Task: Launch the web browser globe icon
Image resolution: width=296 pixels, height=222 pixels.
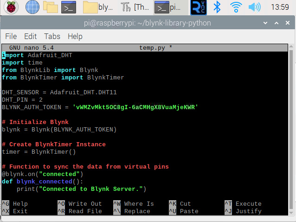Action: (32, 7)
